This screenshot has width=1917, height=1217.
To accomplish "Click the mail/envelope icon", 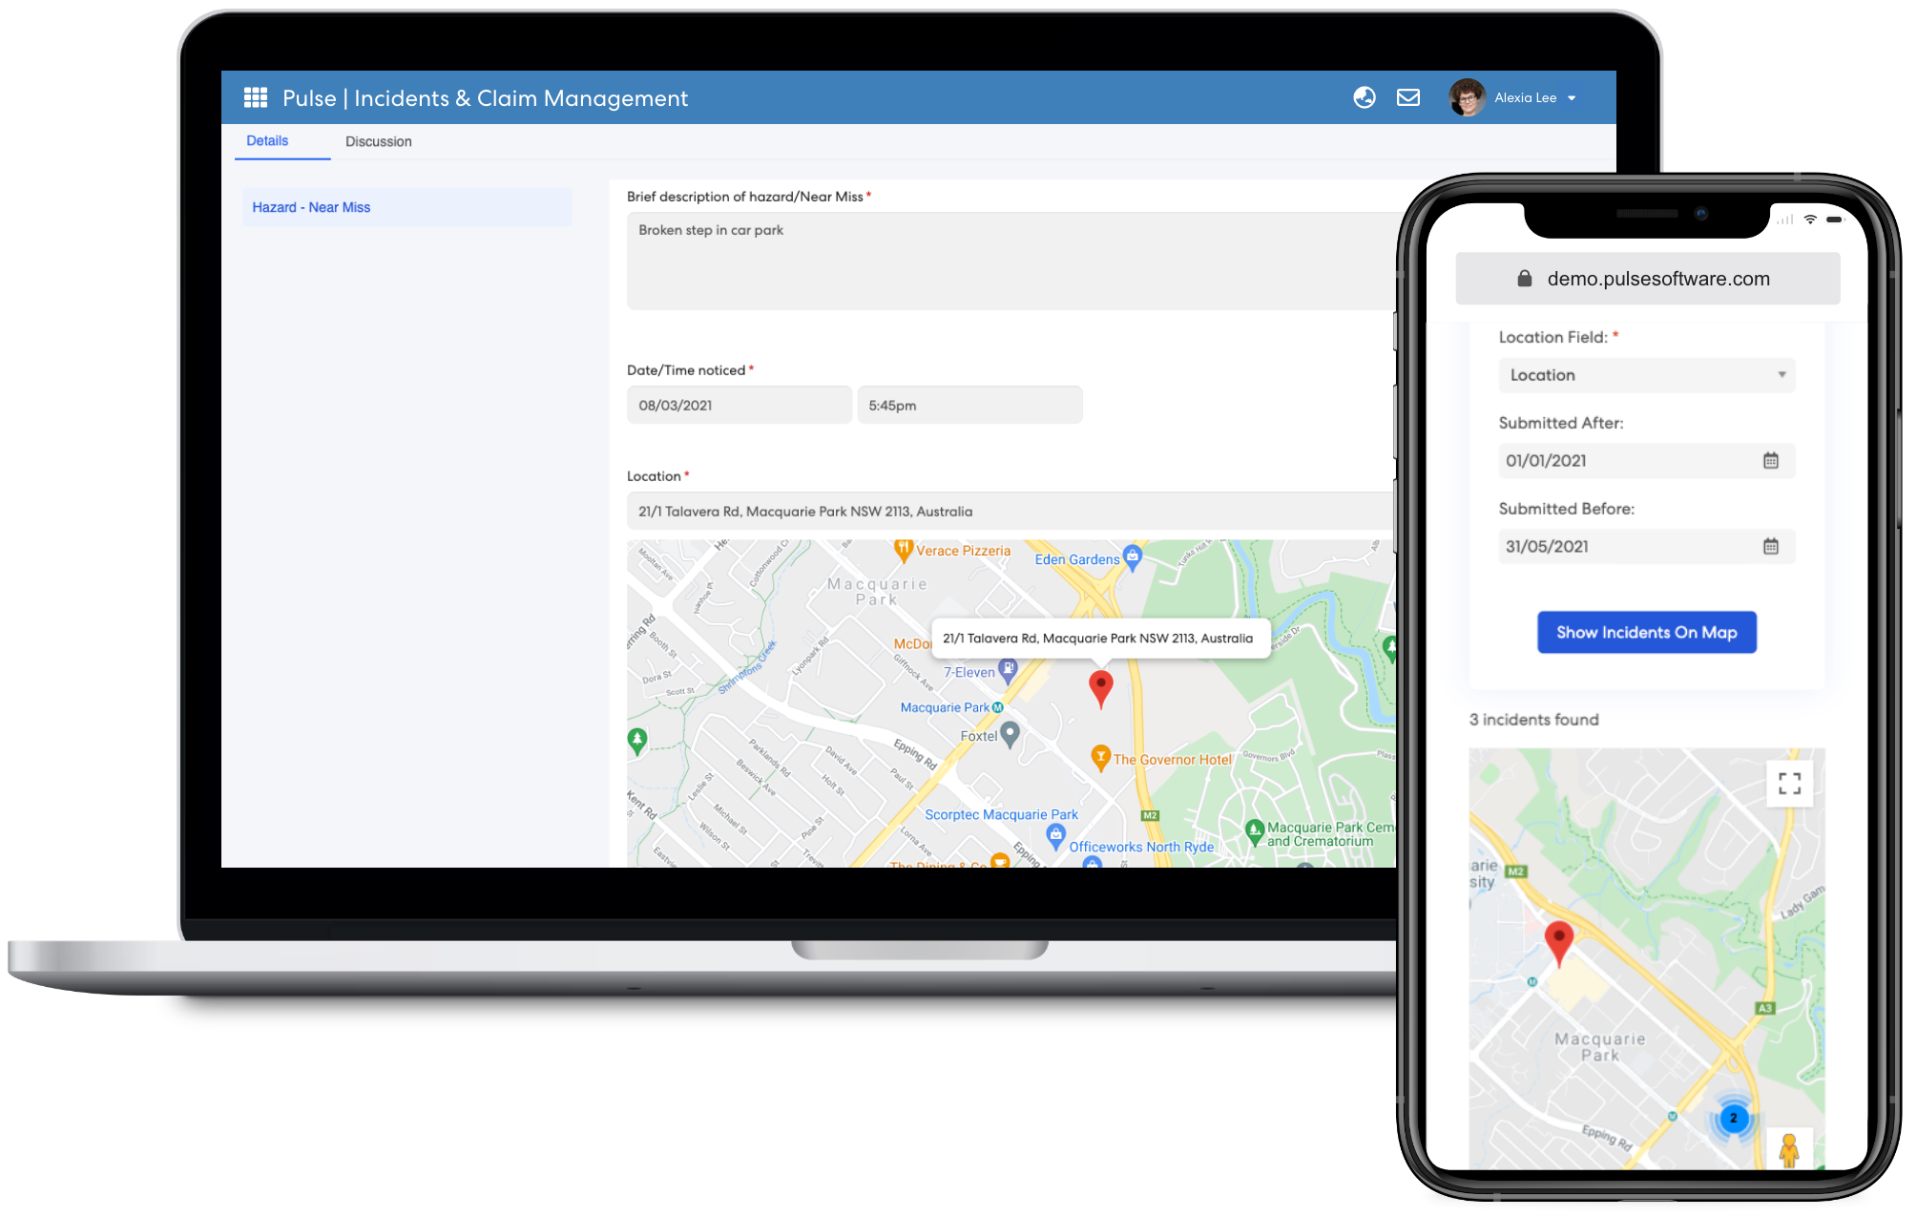I will (x=1406, y=97).
